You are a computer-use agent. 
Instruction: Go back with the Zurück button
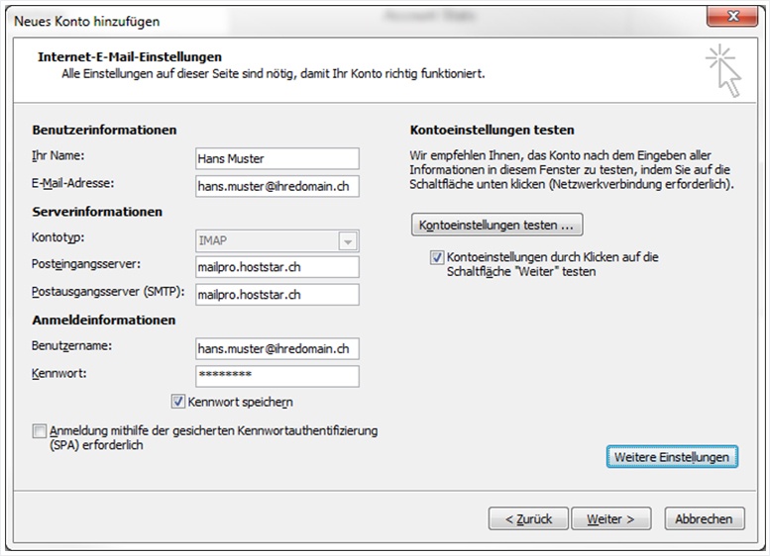[x=528, y=518]
